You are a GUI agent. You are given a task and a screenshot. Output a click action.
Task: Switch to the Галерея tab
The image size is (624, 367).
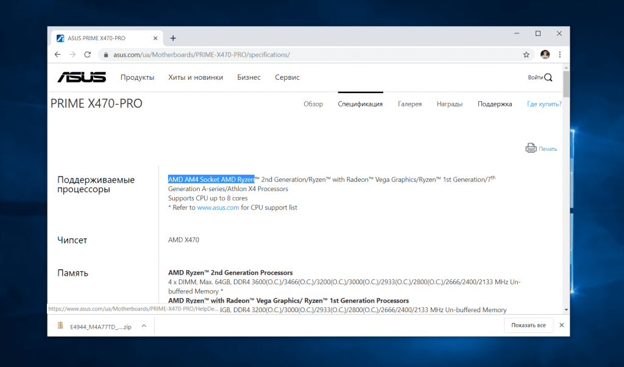[409, 104]
